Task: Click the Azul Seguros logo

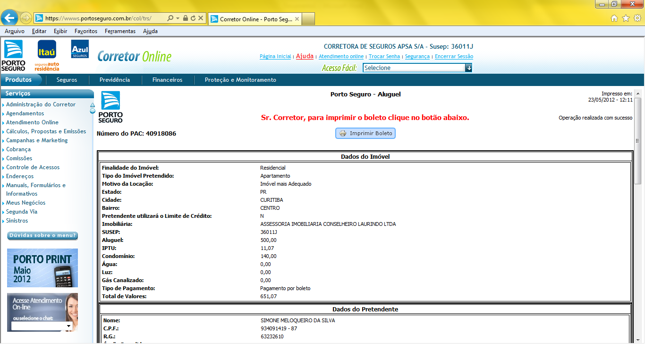Action: pyautogui.click(x=80, y=49)
